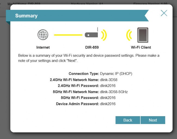Click the 'Dynamic IP (DHCP)' connection type value
Viewport: 177px width, 139px height.
tap(116, 74)
